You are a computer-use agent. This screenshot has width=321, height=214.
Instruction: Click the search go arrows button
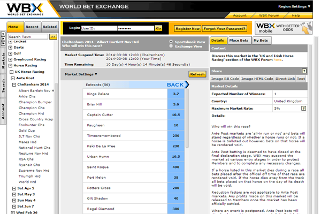53,37
